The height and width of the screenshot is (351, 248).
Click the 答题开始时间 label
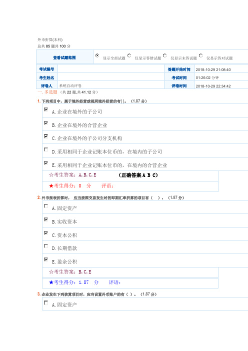[179, 69]
